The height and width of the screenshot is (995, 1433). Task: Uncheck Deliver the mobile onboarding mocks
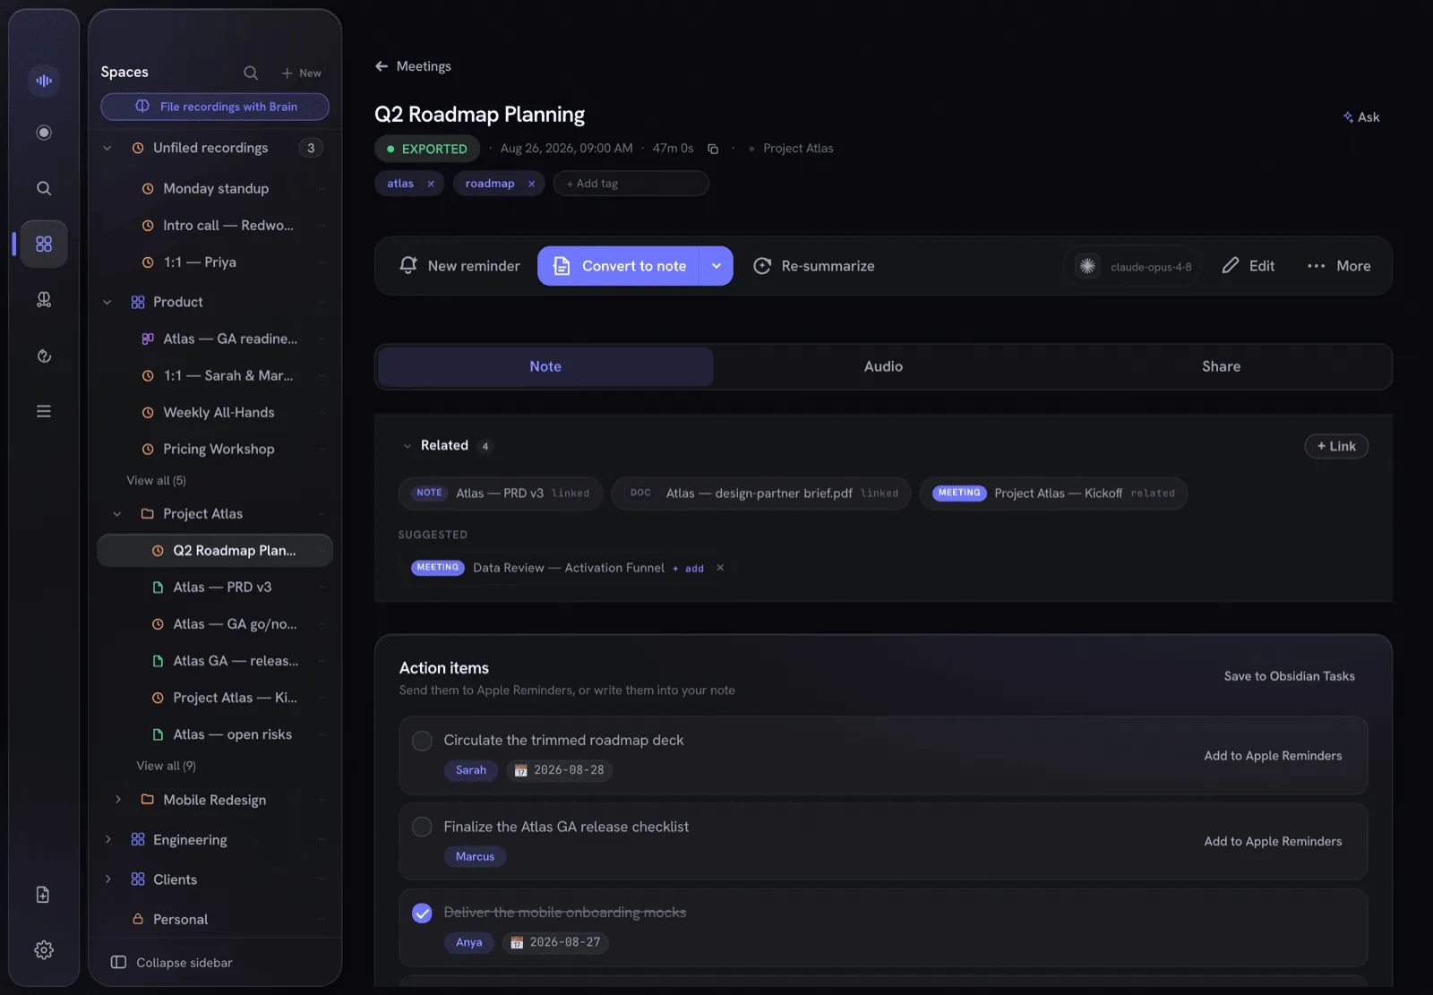pyautogui.click(x=422, y=913)
